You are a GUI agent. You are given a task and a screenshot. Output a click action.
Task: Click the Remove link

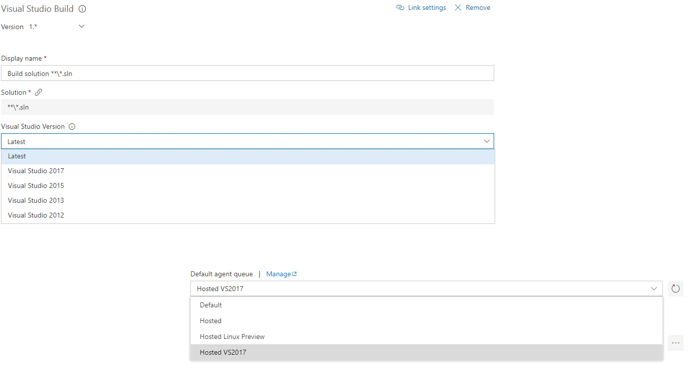[x=478, y=8]
